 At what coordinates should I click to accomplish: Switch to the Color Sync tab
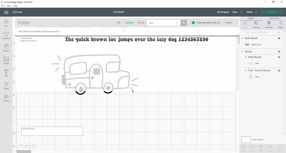pos(274,18)
